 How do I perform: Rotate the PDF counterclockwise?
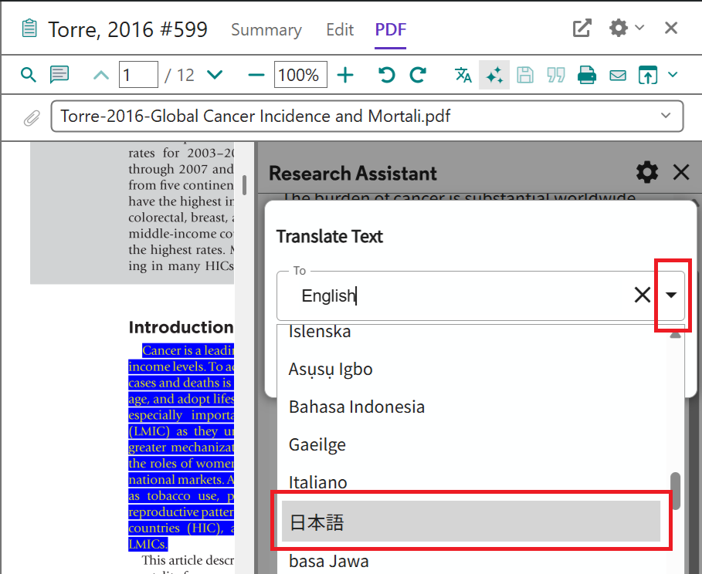click(x=387, y=75)
